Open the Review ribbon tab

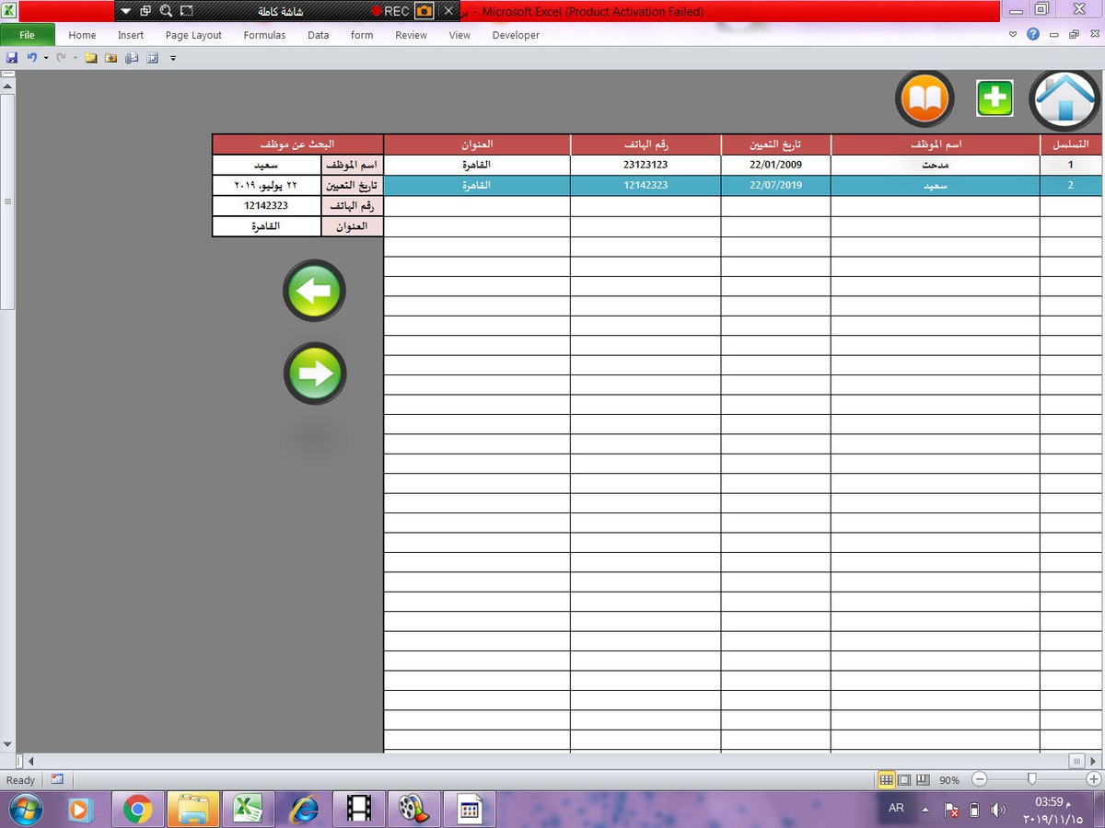point(411,35)
